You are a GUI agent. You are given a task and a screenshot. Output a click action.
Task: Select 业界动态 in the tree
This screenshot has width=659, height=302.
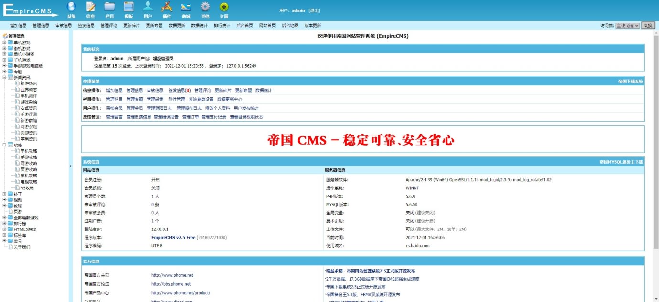29,90
